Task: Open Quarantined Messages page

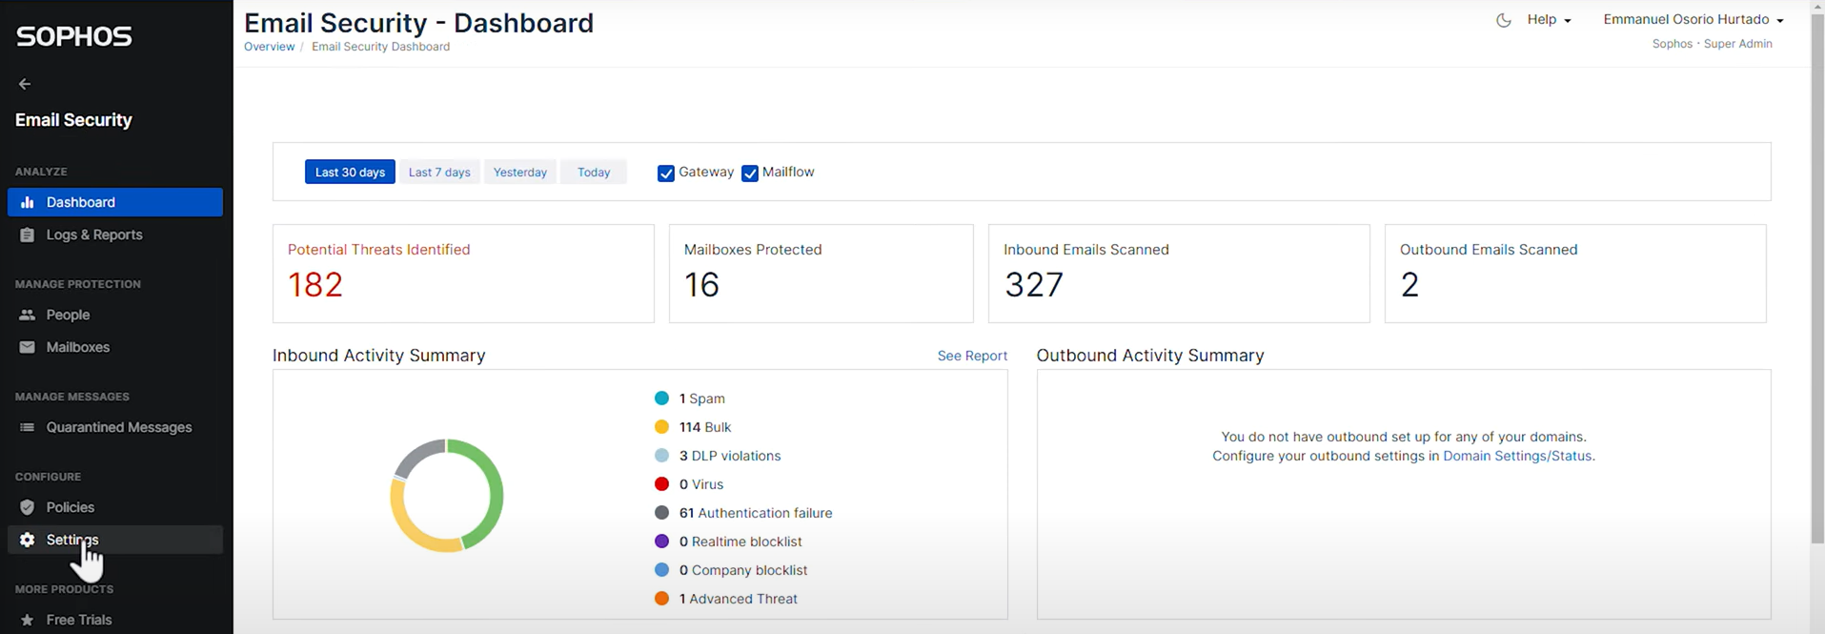Action: (115, 427)
